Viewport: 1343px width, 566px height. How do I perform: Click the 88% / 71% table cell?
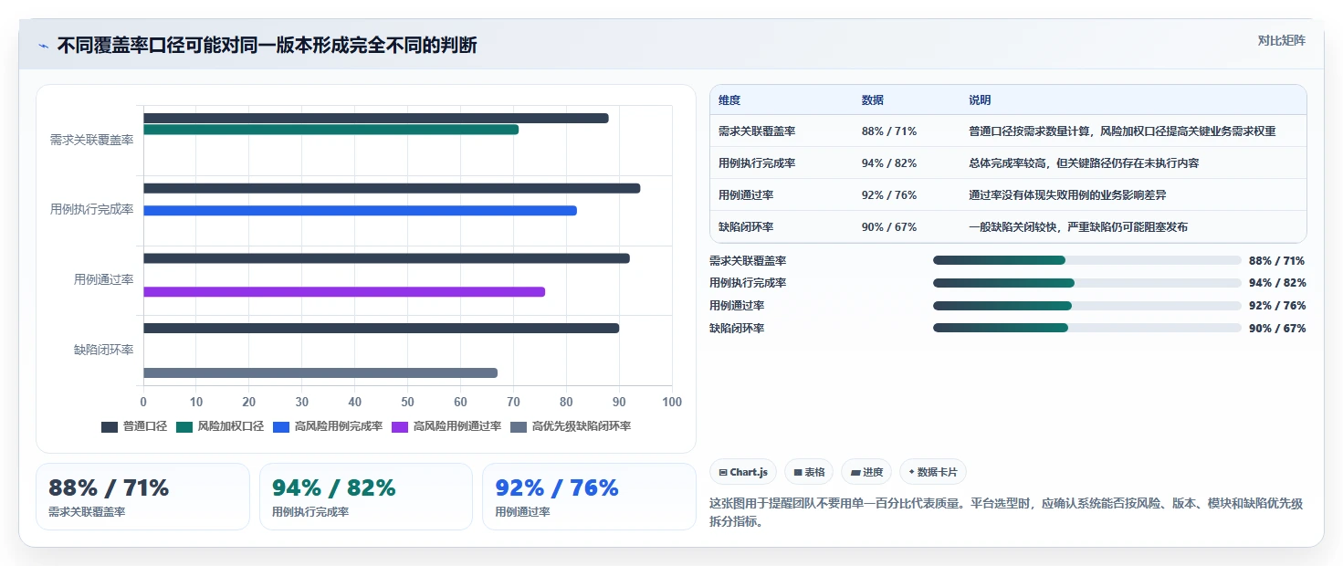click(889, 131)
